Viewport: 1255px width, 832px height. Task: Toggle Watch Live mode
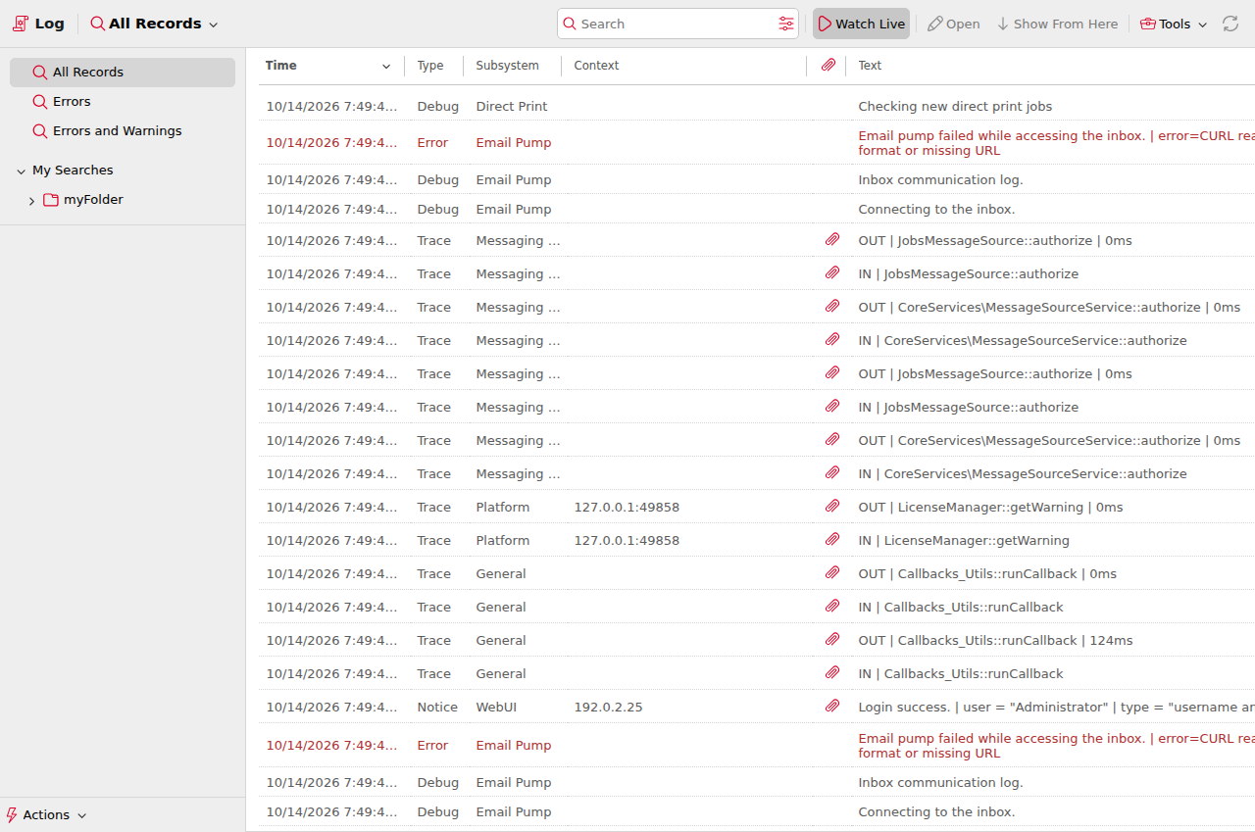(x=861, y=24)
